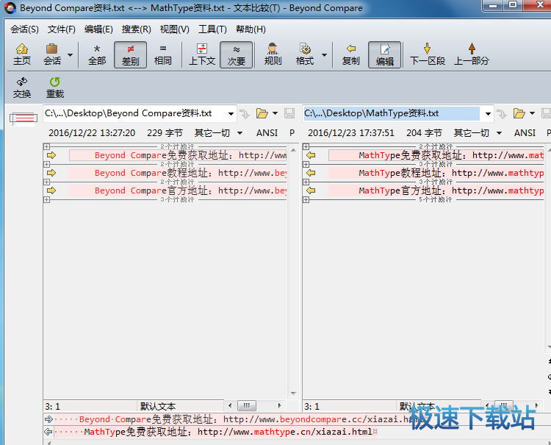Viewport: 551px width, 445px height.
Task: Open left folder icon dropdown arrow
Action: click(275, 113)
